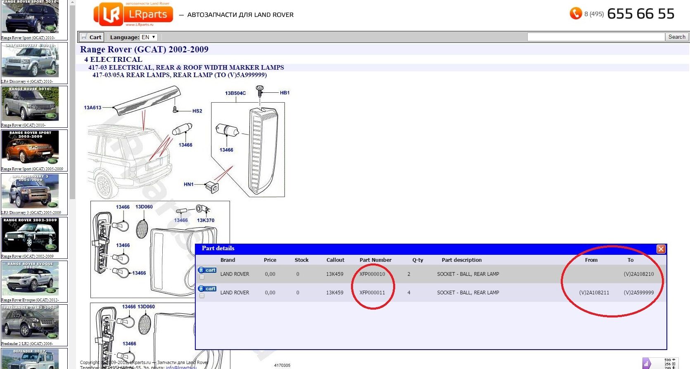Click the info@lrparts.ru email link

coord(181,367)
